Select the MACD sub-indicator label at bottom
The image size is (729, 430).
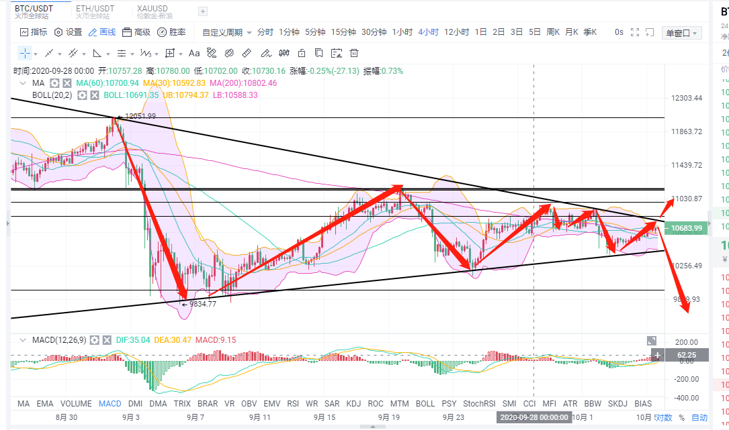tap(110, 403)
